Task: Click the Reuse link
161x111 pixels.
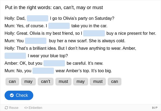Action: tap(12, 108)
